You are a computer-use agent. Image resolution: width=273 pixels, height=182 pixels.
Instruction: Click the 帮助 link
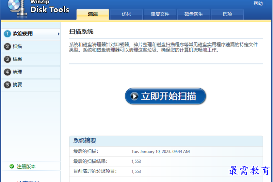258,3
